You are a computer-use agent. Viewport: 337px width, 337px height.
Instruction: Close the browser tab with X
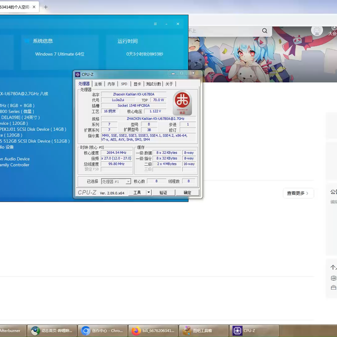tap(35, 7)
